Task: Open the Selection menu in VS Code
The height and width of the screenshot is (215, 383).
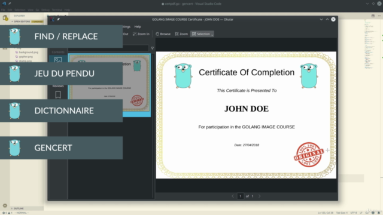Action: click(20, 10)
